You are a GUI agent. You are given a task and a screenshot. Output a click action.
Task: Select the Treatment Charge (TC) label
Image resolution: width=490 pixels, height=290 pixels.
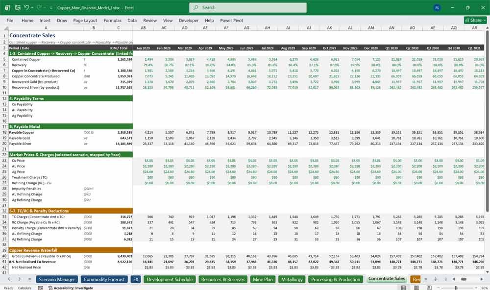point(30,177)
